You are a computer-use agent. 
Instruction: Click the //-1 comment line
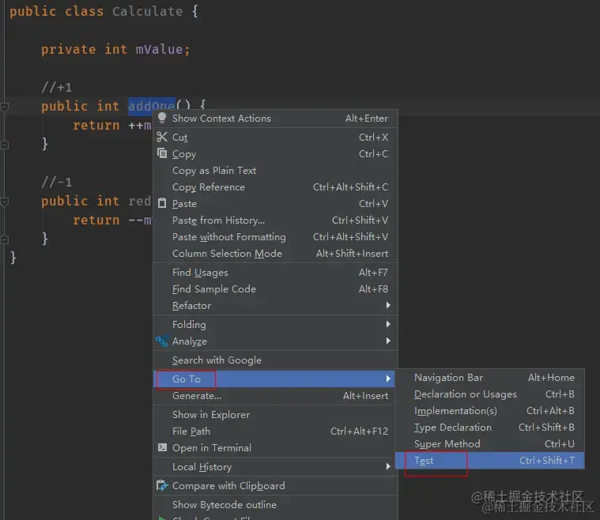tap(57, 182)
